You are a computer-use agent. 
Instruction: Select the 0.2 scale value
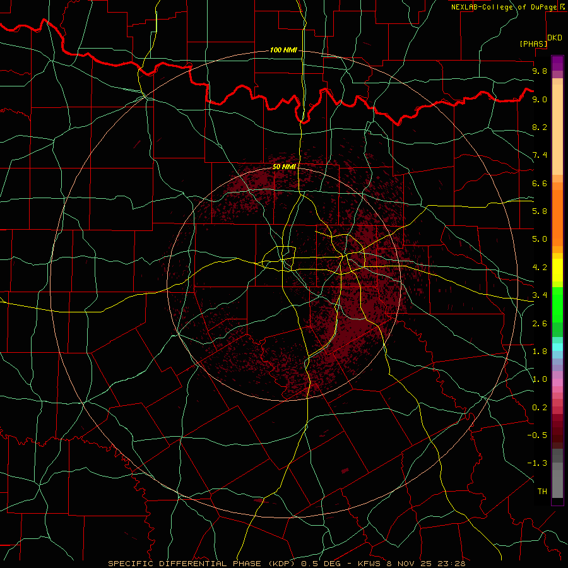(x=540, y=408)
